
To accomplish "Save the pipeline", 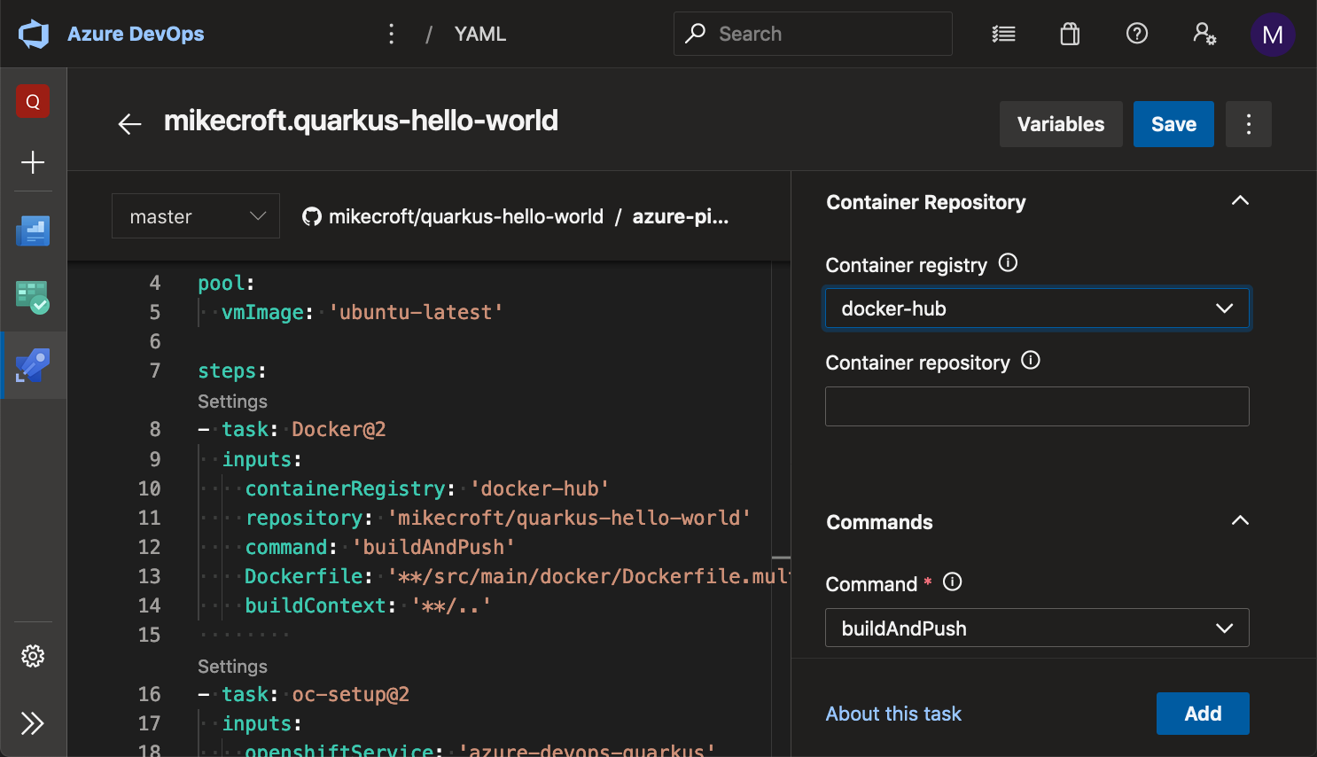I will pos(1173,124).
